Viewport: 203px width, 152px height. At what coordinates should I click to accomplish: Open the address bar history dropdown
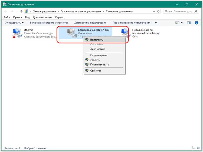(154, 11)
